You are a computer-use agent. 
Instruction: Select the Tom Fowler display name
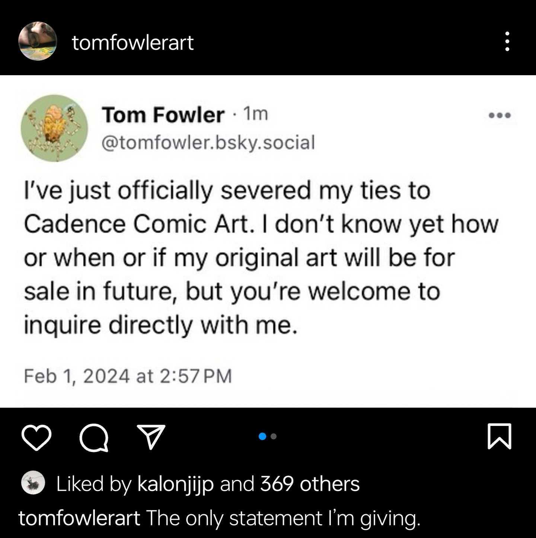(x=163, y=115)
